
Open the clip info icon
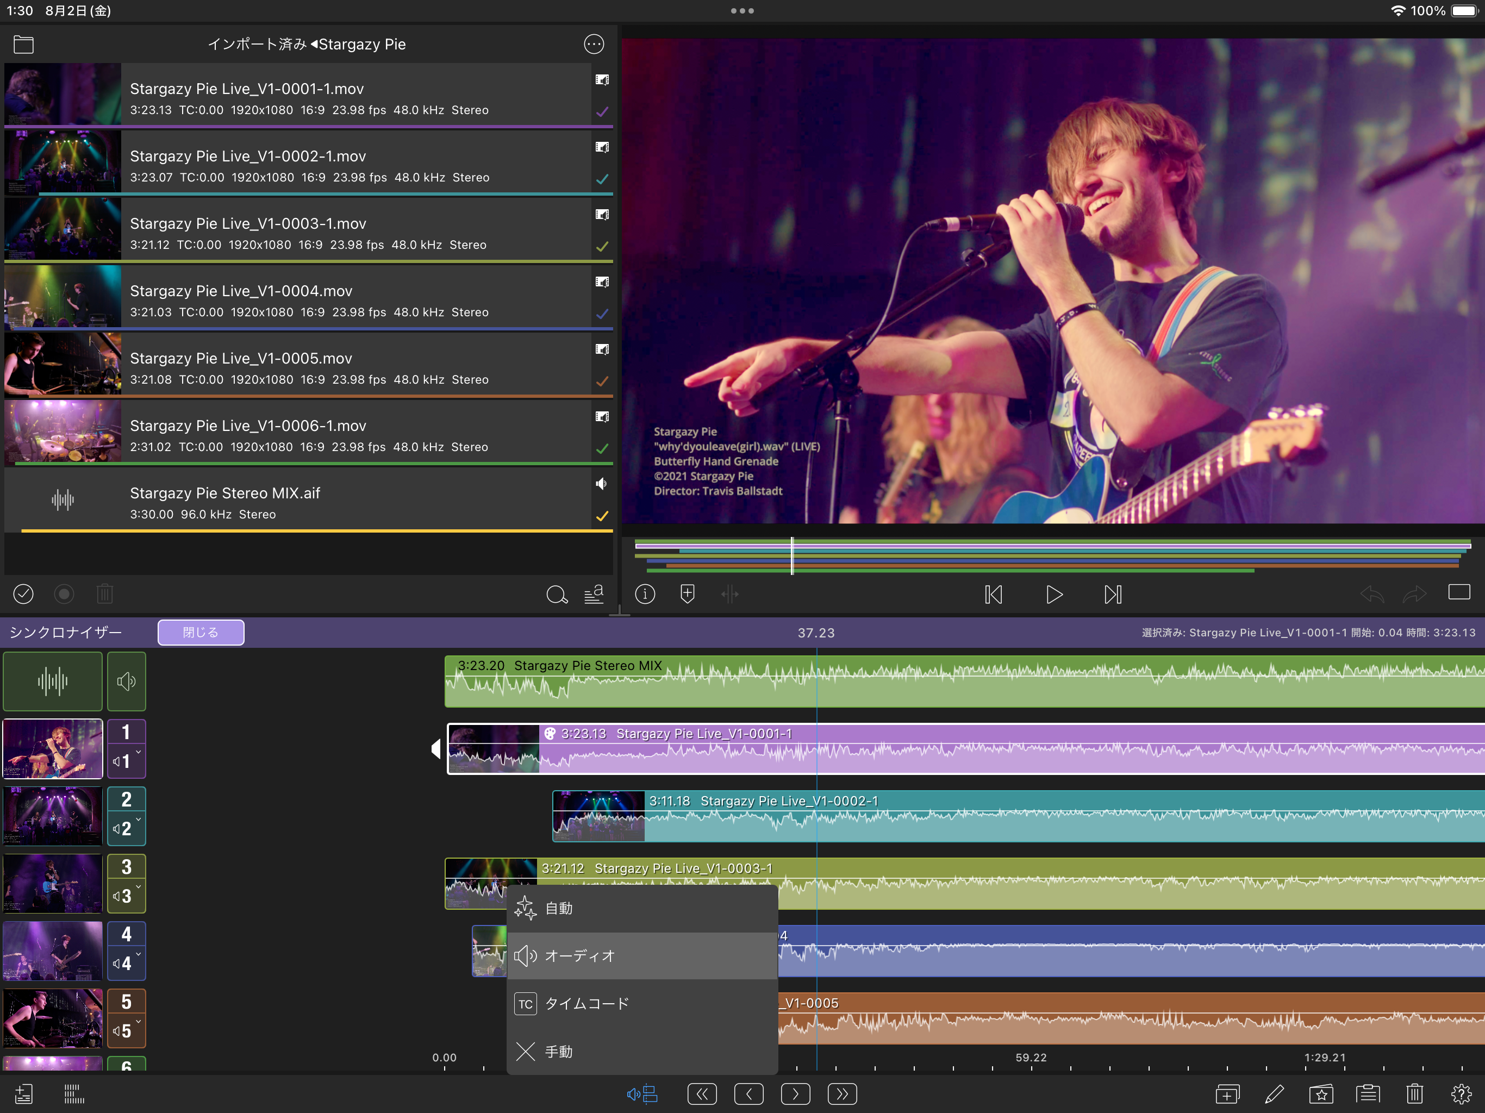point(645,593)
